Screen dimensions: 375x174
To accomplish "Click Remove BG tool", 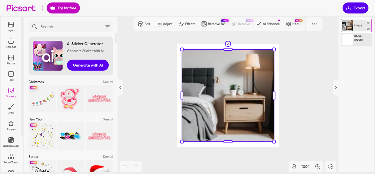I will point(214,24).
